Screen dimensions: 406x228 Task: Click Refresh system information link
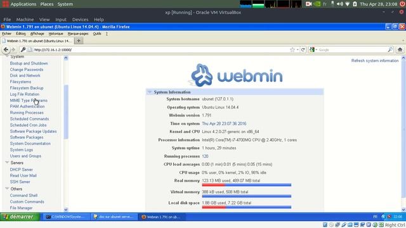(375, 61)
